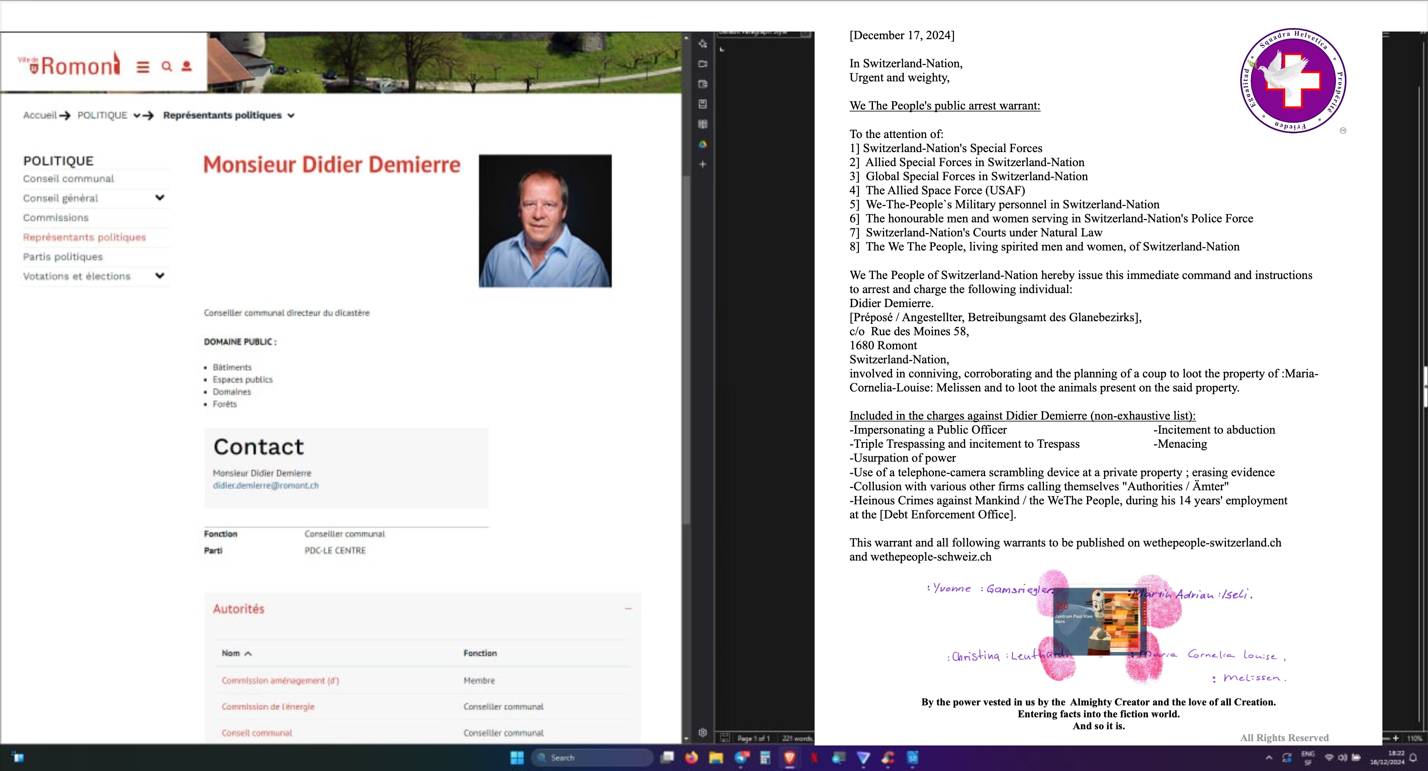
Task: Launch Firefox from the taskbar
Action: [x=691, y=757]
